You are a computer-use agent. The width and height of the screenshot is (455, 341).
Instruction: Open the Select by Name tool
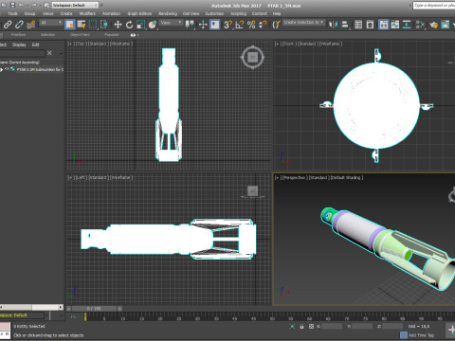click(x=82, y=25)
